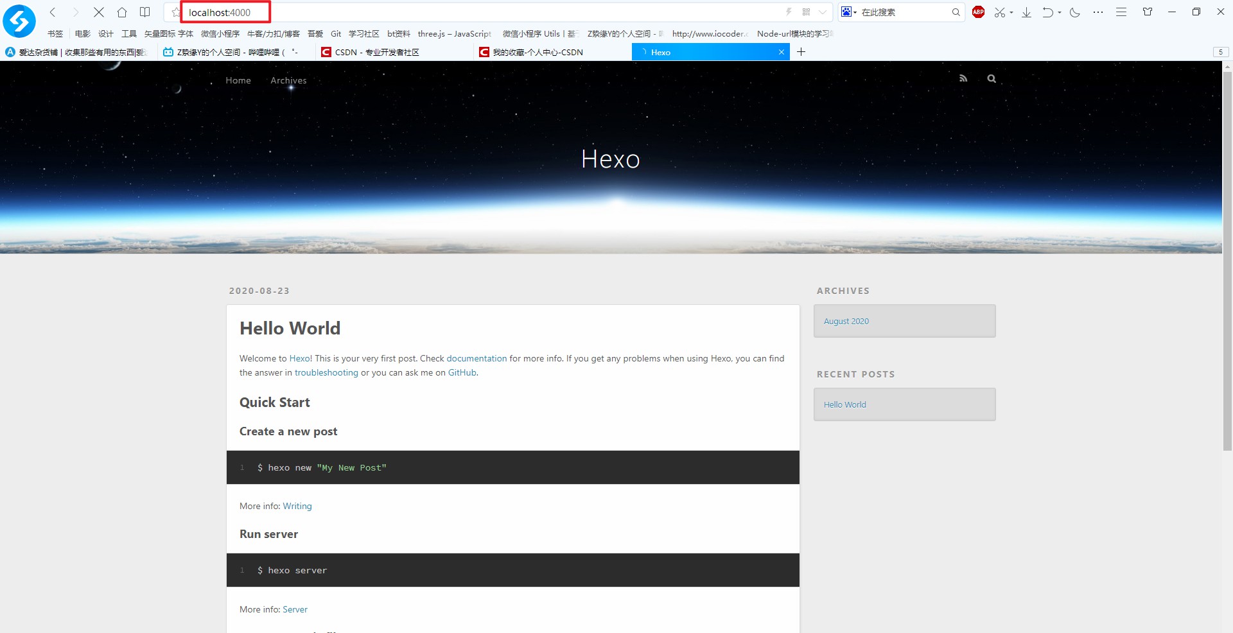The image size is (1233, 633).
Task: Open the Hello World post title
Action: pyautogui.click(x=290, y=328)
